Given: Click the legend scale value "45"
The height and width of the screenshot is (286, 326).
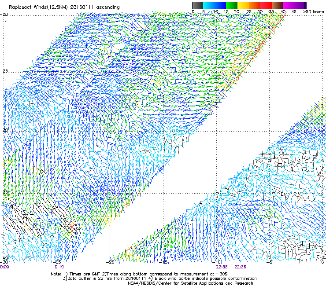Looking at the screenshot, I should click(x=294, y=12).
